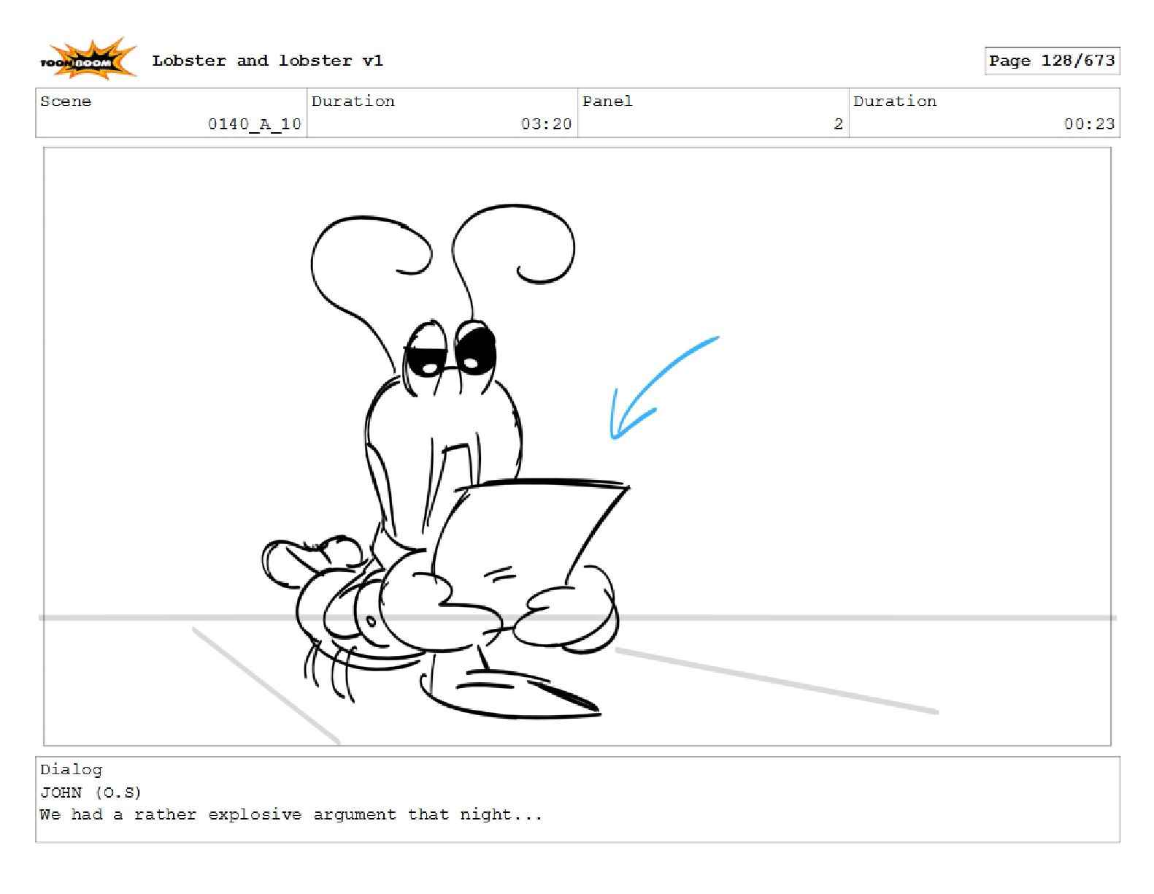Select the character name 'JOHN (O.S)'
1154x894 pixels.
click(91, 792)
